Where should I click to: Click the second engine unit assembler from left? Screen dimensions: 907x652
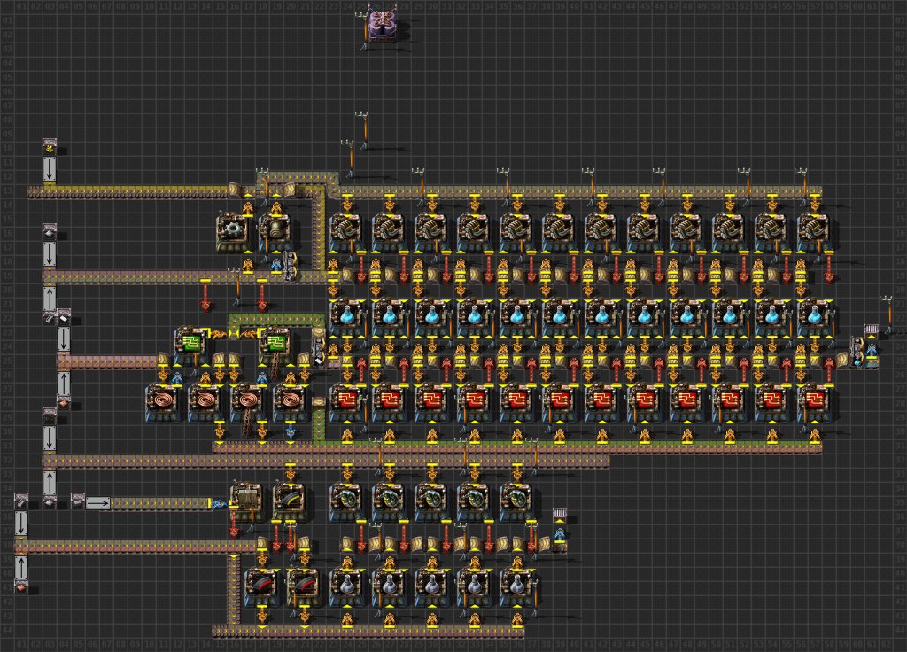click(389, 231)
